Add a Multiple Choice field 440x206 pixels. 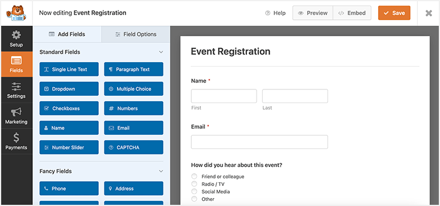133,89
